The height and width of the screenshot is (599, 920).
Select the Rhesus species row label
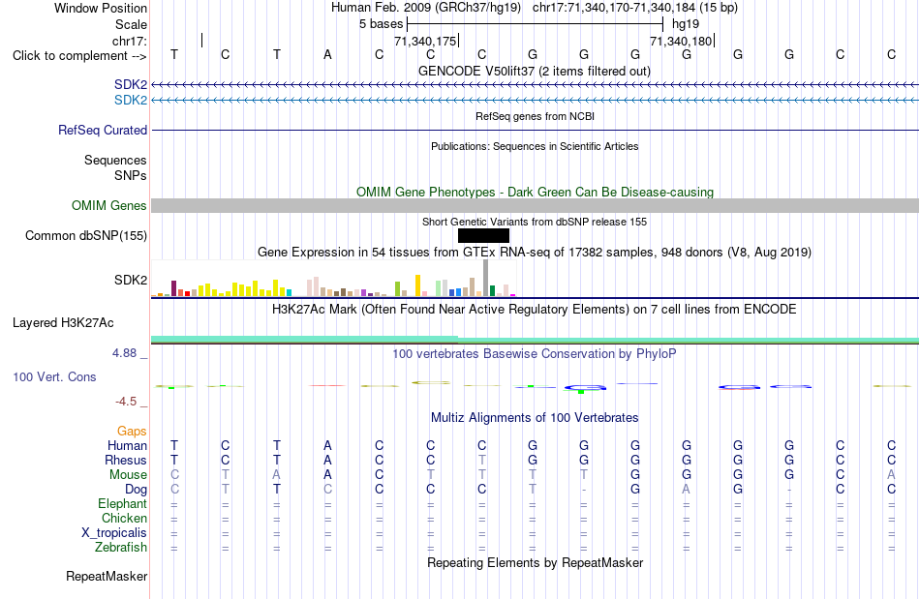126,460
